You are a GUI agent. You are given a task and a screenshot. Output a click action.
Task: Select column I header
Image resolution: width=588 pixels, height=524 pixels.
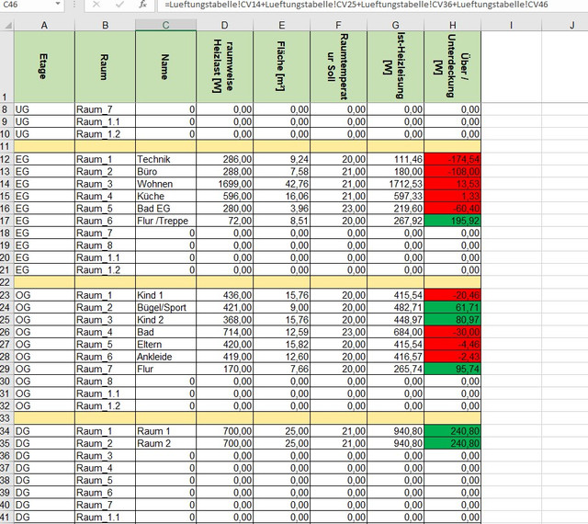click(512, 25)
